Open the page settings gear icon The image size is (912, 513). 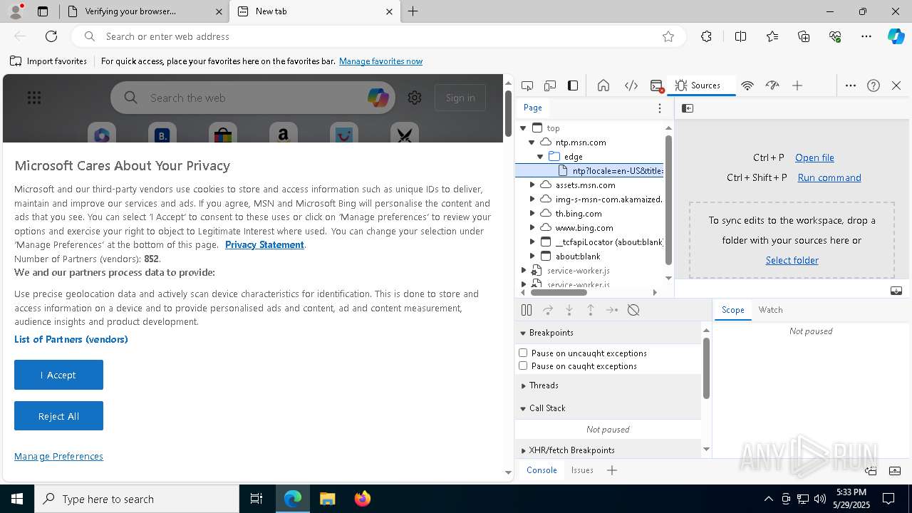click(x=415, y=98)
